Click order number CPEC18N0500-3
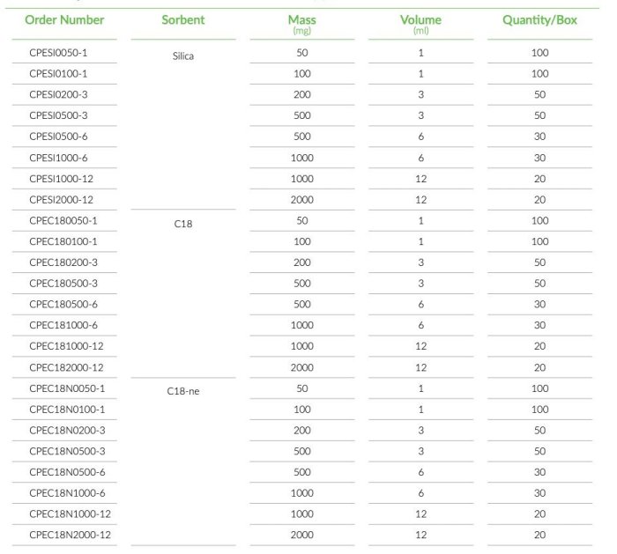Image resolution: width=617 pixels, height=554 pixels. pyautogui.click(x=67, y=451)
